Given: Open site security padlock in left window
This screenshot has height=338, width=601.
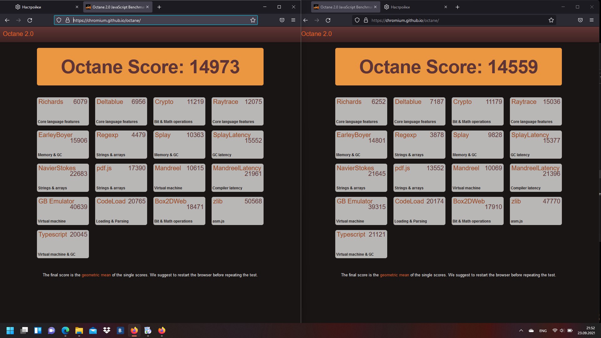Looking at the screenshot, I should point(67,20).
